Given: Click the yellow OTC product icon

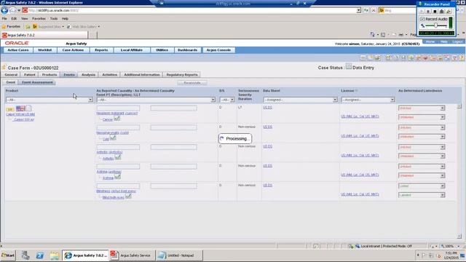Looking at the screenshot, I should (9, 109).
